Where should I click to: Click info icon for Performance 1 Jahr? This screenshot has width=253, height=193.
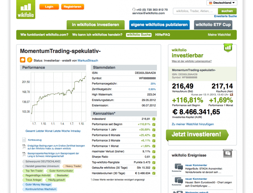coord(154,130)
